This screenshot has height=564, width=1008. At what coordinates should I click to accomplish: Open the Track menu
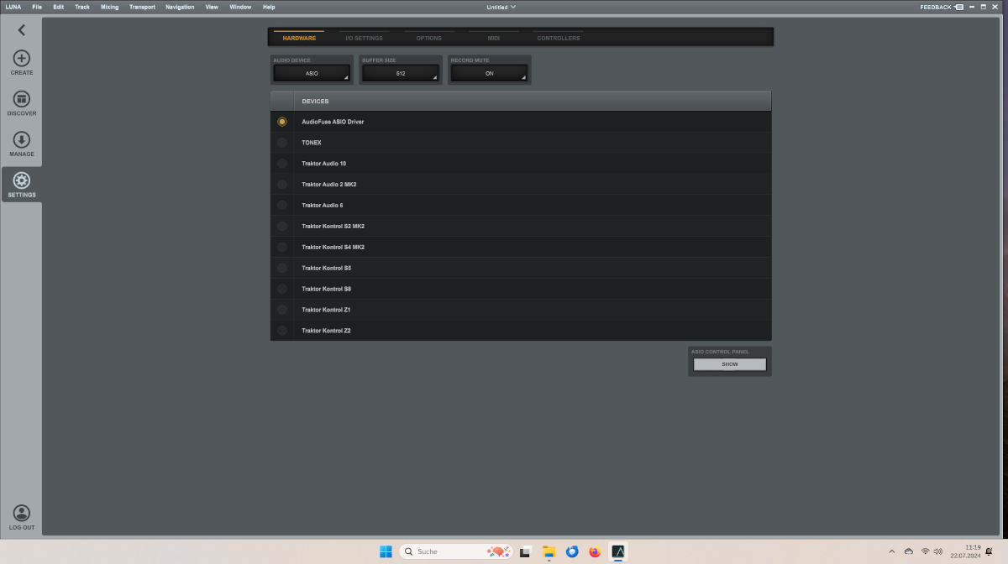tap(82, 7)
